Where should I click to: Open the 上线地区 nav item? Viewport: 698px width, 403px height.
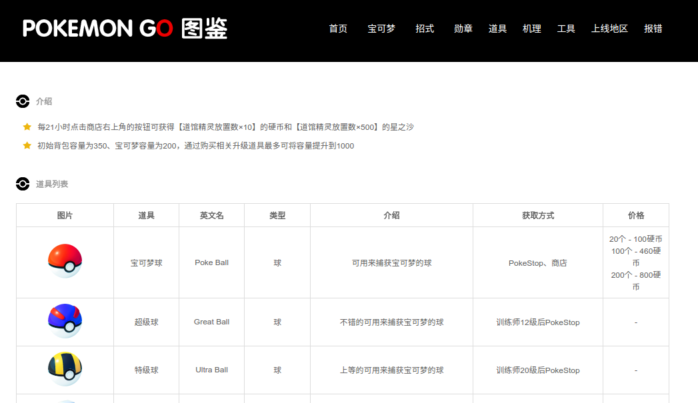(x=609, y=29)
